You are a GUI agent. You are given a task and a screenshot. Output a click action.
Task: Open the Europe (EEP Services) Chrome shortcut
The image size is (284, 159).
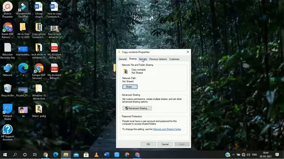(x=39, y=72)
